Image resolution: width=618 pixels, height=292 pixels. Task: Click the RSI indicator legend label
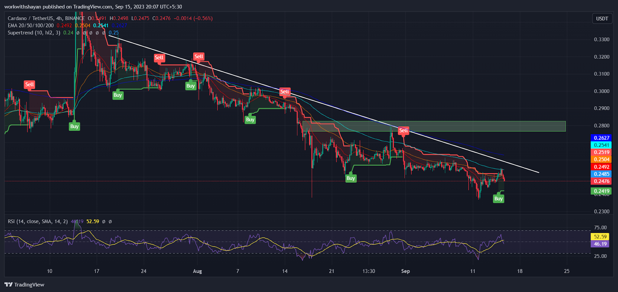tap(37, 221)
